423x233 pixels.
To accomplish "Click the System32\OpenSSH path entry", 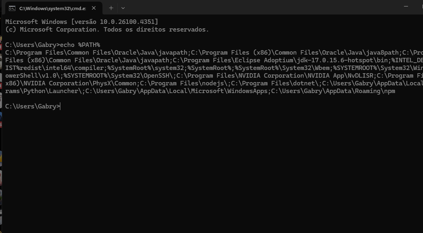I will (118, 76).
